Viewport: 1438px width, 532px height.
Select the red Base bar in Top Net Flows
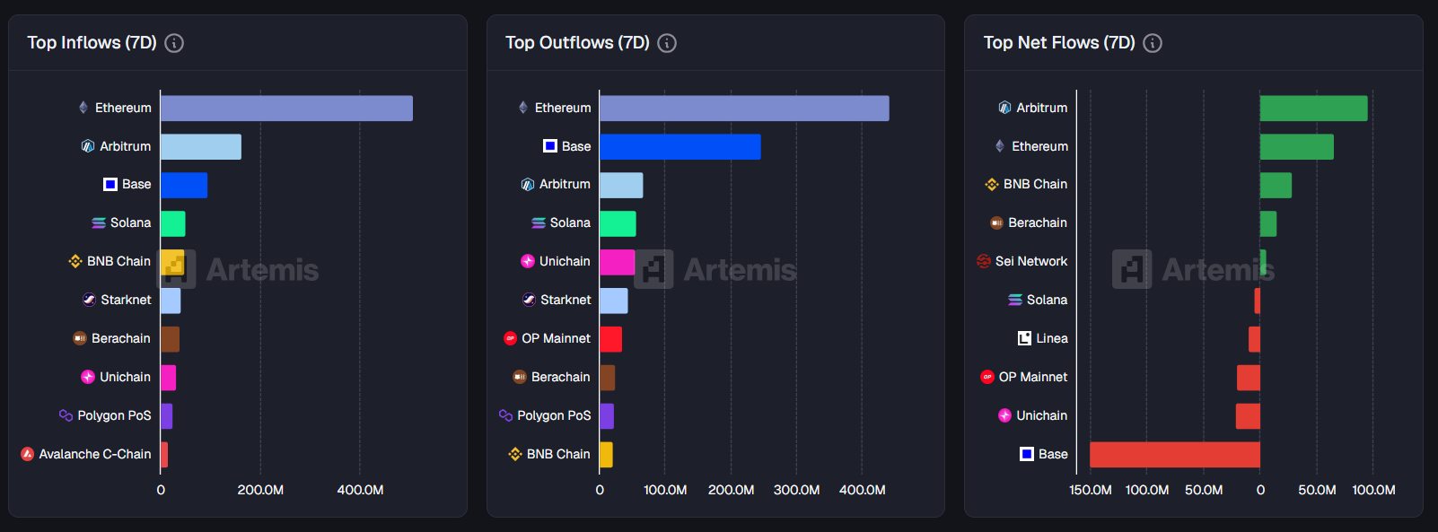click(1175, 455)
